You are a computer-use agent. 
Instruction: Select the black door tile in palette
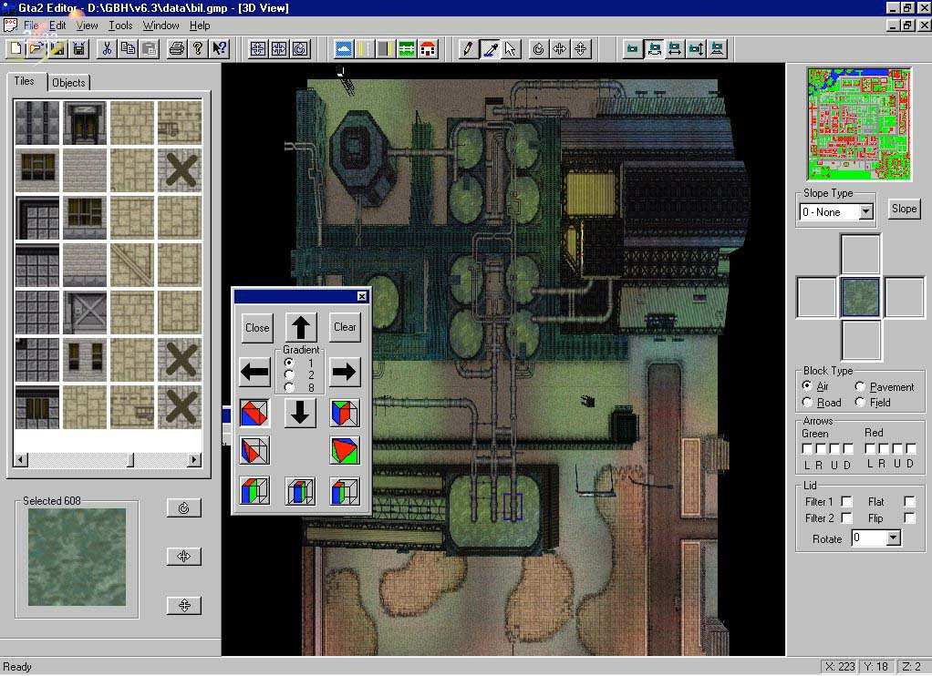tap(85, 123)
